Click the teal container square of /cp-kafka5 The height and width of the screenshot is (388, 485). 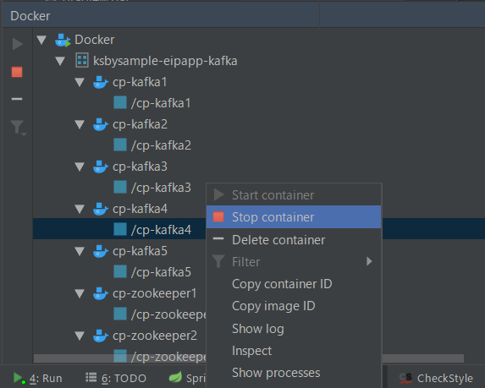[120, 272]
